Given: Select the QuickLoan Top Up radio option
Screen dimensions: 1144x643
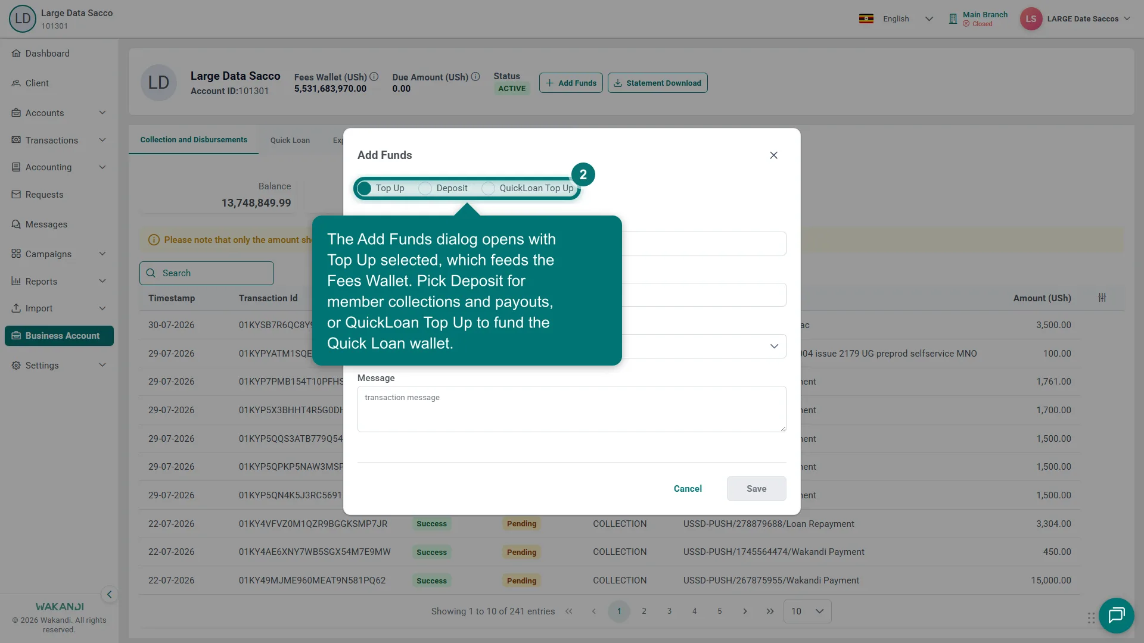Looking at the screenshot, I should coord(488,188).
